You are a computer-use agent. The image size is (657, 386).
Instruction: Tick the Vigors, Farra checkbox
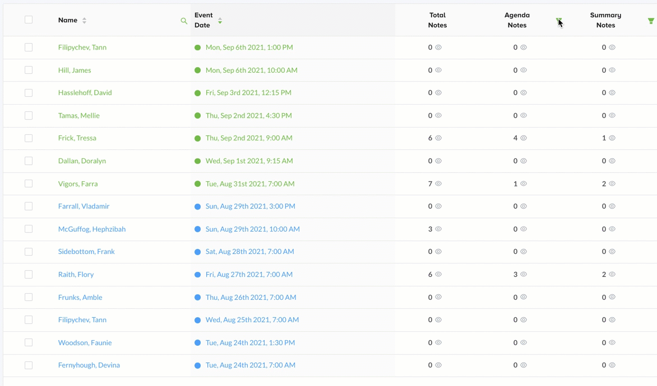[29, 183]
